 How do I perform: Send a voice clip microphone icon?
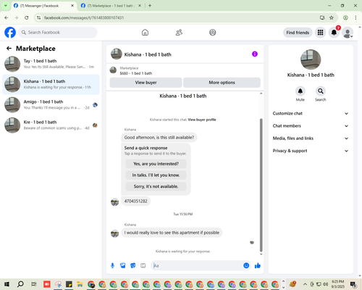point(112,265)
